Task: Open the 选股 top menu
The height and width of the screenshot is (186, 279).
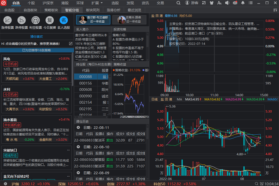Action: click(x=115, y=3)
